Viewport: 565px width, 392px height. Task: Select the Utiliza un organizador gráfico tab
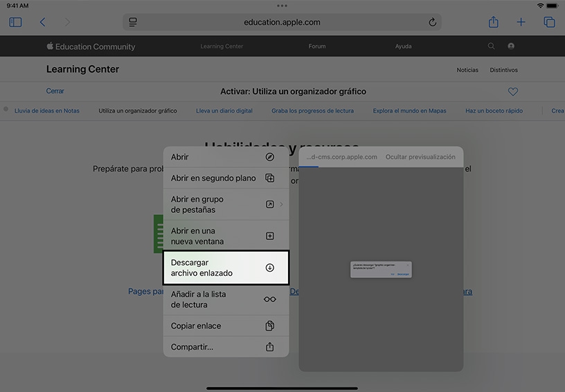tap(138, 111)
